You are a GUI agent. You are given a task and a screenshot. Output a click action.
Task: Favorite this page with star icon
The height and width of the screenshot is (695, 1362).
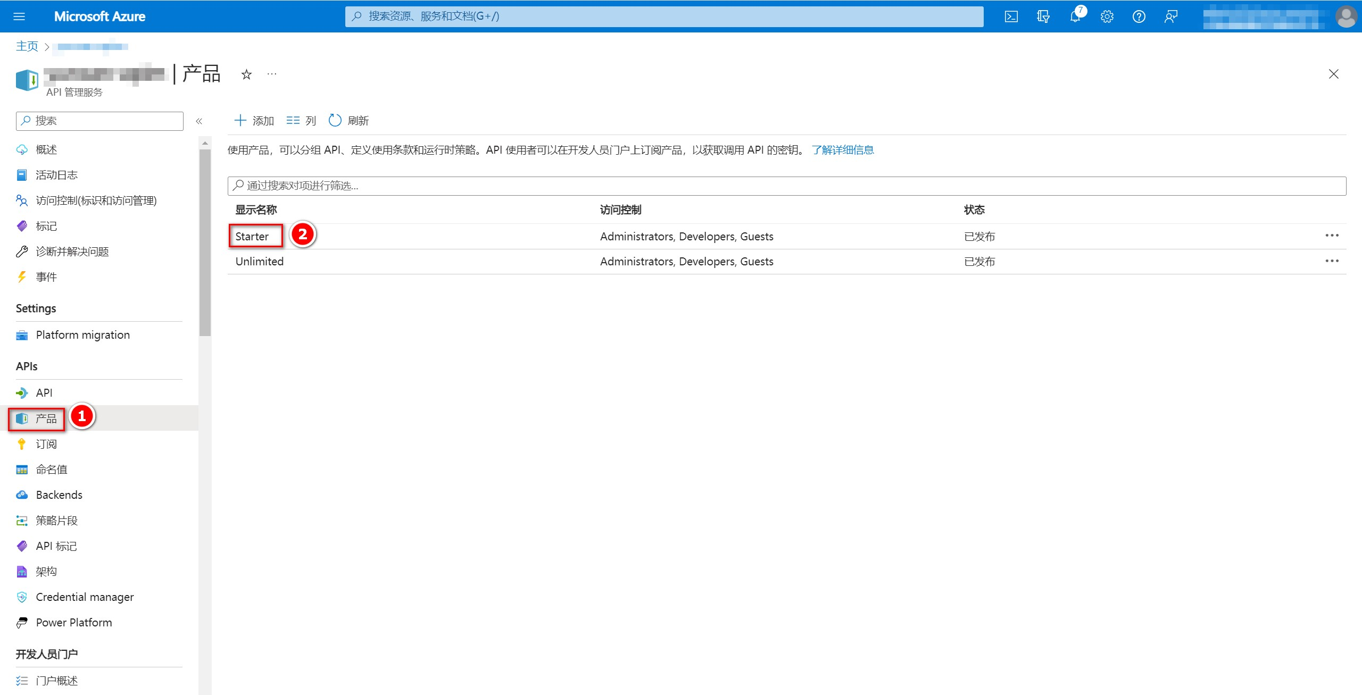(x=246, y=74)
